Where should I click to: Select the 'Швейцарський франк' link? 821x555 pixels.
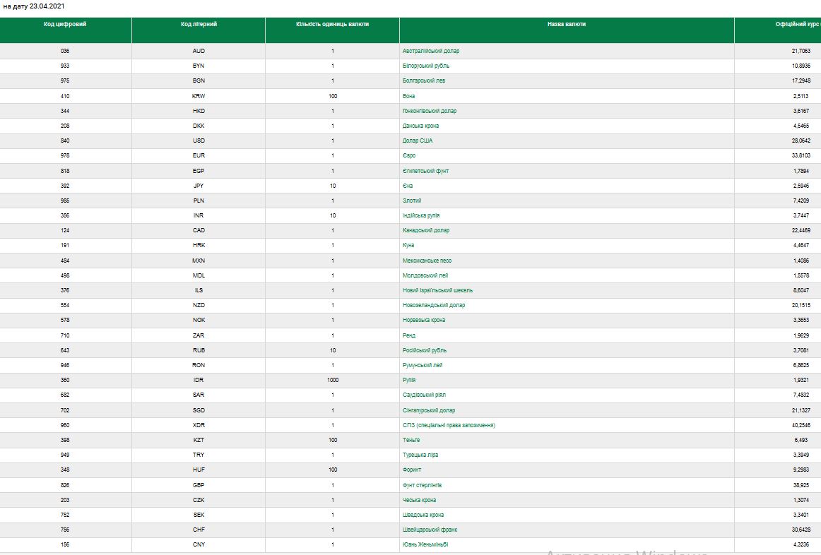point(430,530)
